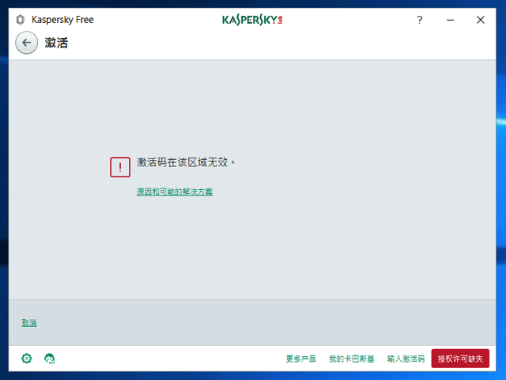Click 取消 to cancel activation
This screenshot has width=506, height=380.
point(29,322)
